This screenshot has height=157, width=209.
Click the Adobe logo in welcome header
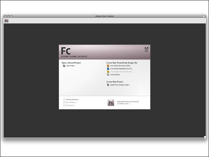coord(147,49)
